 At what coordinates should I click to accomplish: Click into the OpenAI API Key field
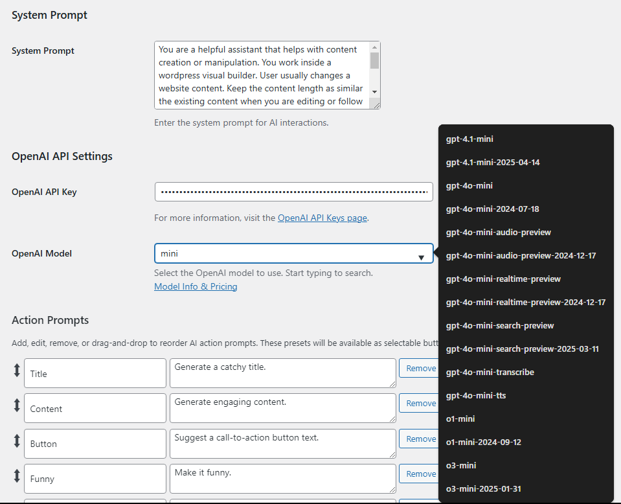click(293, 192)
